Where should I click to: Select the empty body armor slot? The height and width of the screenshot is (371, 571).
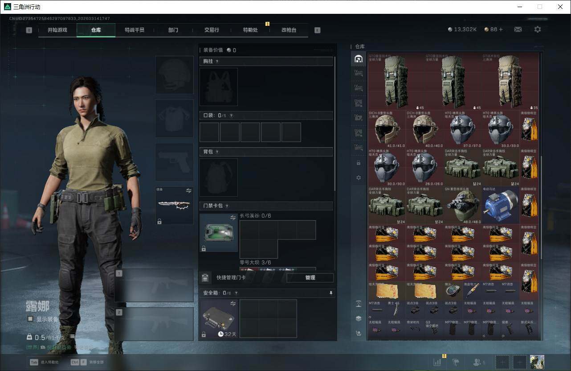point(175,118)
